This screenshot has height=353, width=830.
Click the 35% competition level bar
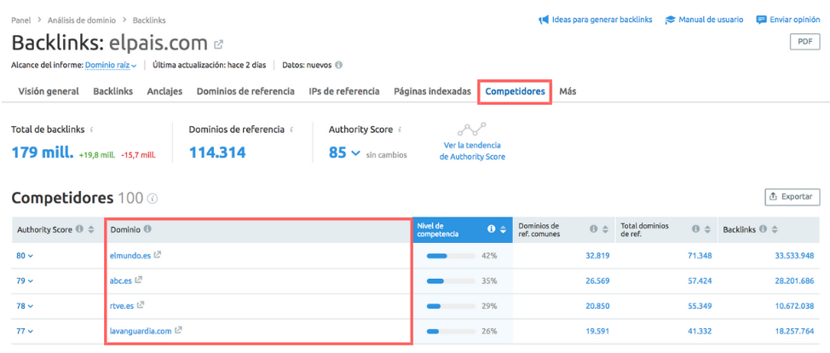tap(451, 281)
